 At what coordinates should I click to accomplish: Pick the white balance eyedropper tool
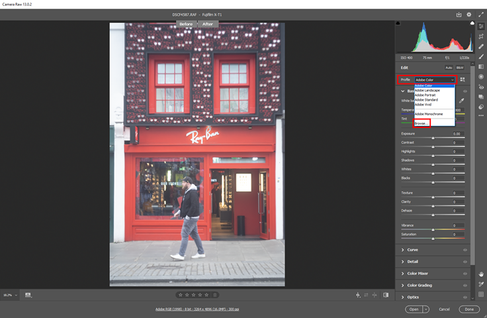[462, 101]
